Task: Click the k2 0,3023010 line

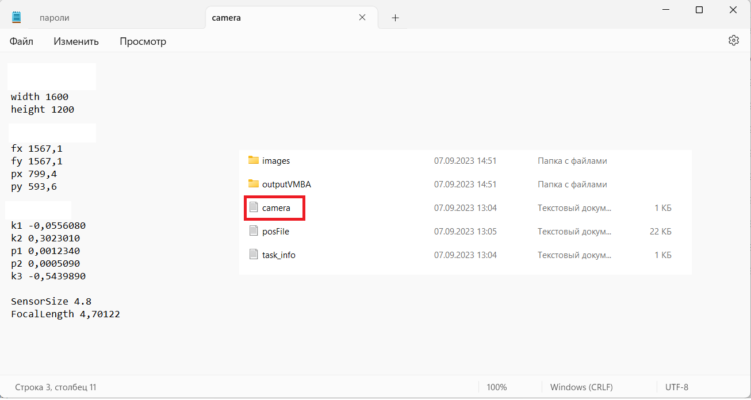Action: click(45, 238)
